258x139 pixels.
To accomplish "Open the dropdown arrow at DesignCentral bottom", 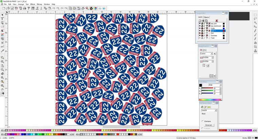I will (x=215, y=76).
